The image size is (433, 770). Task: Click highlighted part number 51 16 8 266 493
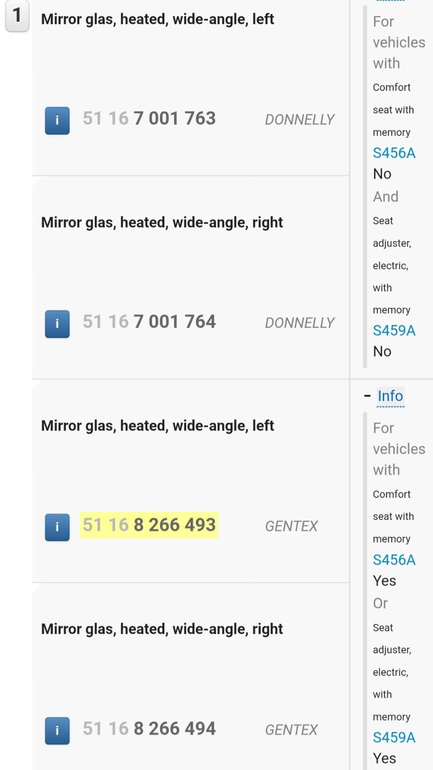point(149,525)
